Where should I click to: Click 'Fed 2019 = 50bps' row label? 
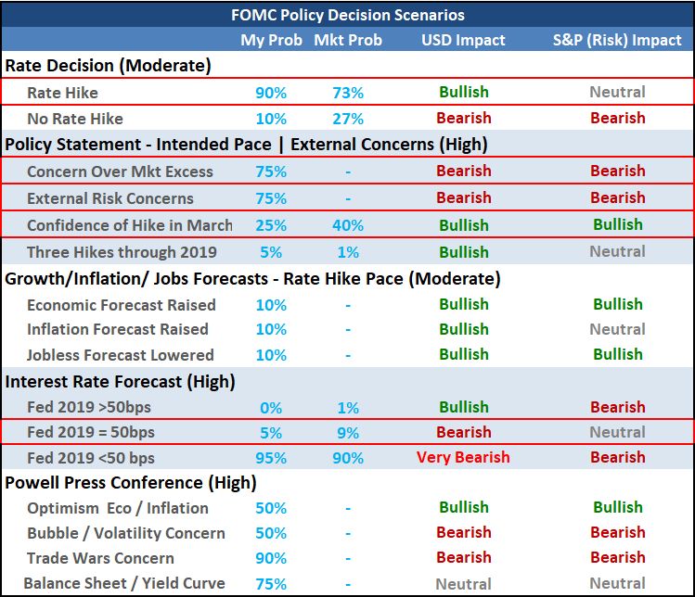click(91, 432)
